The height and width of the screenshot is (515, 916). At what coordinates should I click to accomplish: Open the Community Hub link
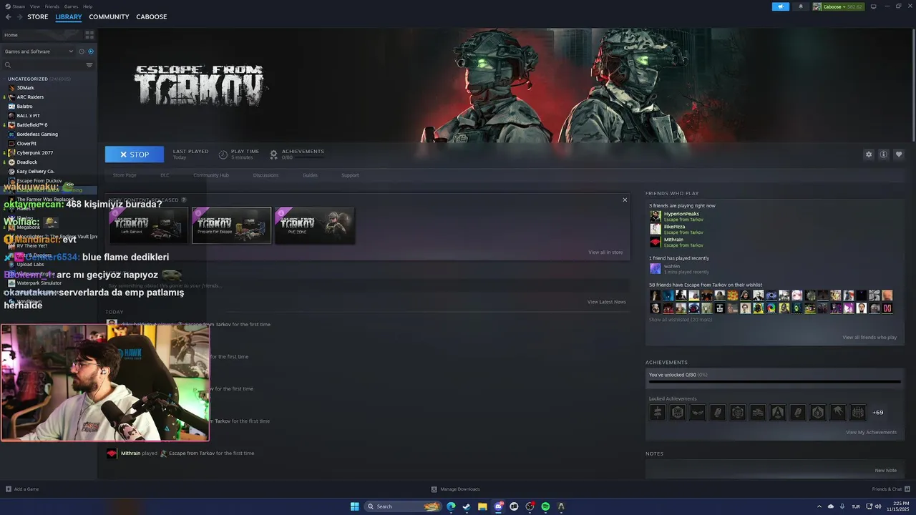211,175
